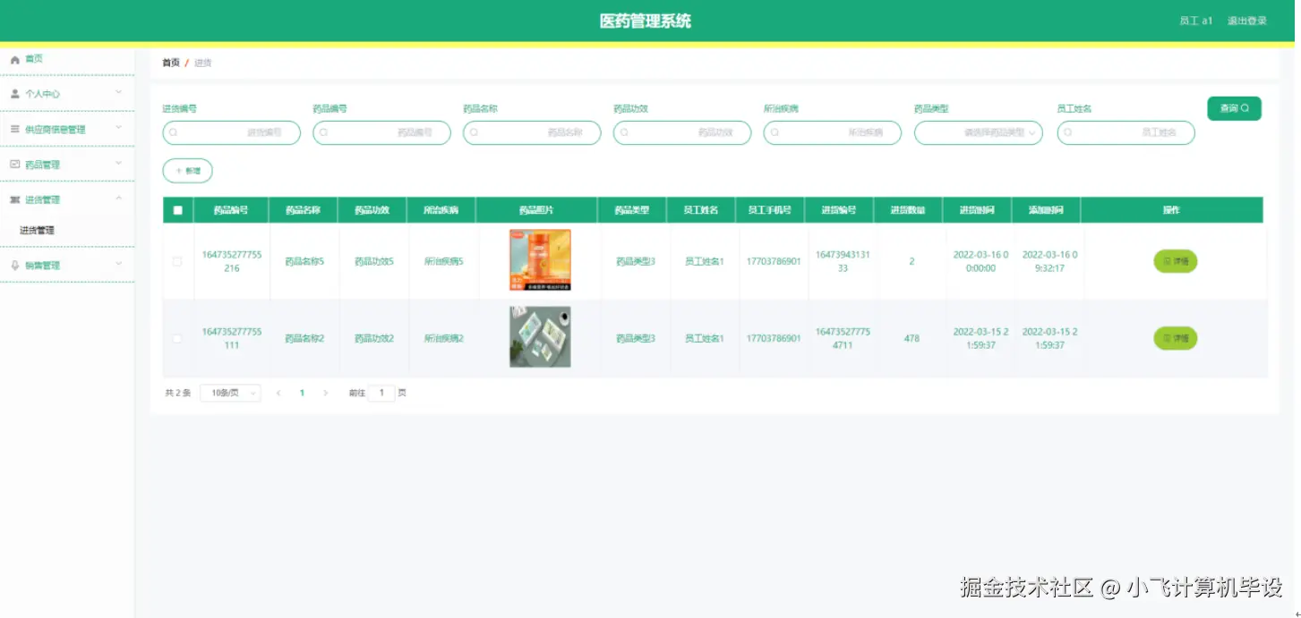Screen dimensions: 1301x618
Task: Click the list icon for 供应商信息管理
Action: coord(14,129)
